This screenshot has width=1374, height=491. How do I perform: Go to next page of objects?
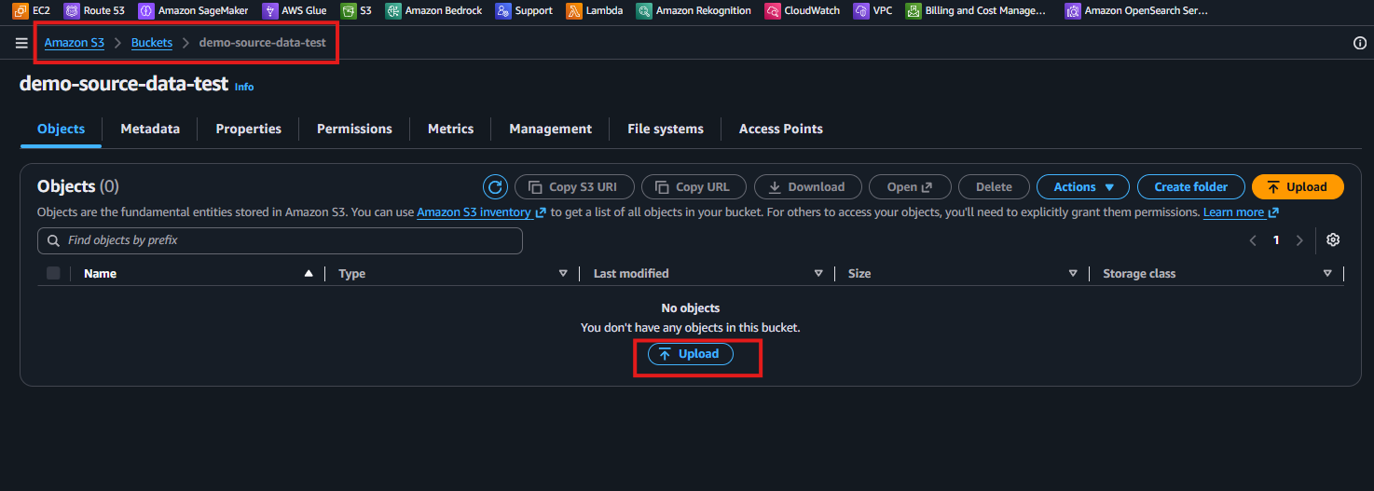tap(1299, 240)
